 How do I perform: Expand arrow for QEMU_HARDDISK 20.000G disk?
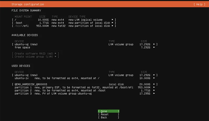click(154, 84)
